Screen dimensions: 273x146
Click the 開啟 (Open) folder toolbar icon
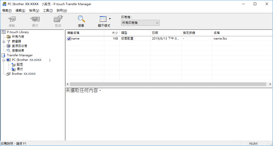[x=58, y=19]
